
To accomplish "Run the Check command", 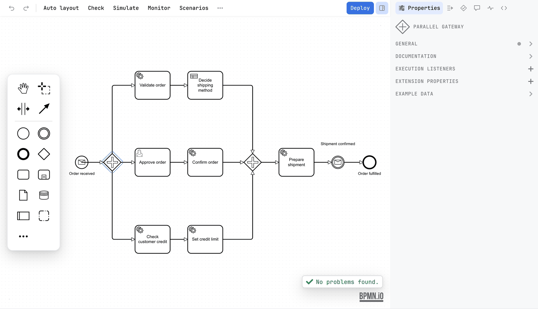I will click(x=96, y=8).
